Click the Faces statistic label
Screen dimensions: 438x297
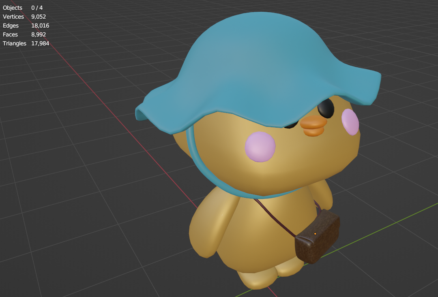[x=10, y=34]
